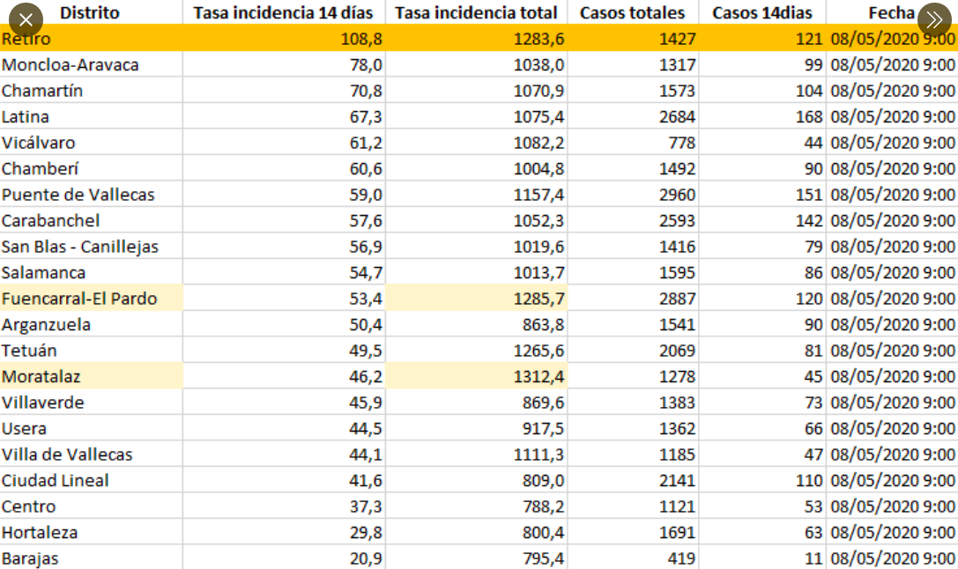Image resolution: width=958 pixels, height=569 pixels.
Task: Select the 108,8 incidence value for Retiro
Action: point(284,39)
